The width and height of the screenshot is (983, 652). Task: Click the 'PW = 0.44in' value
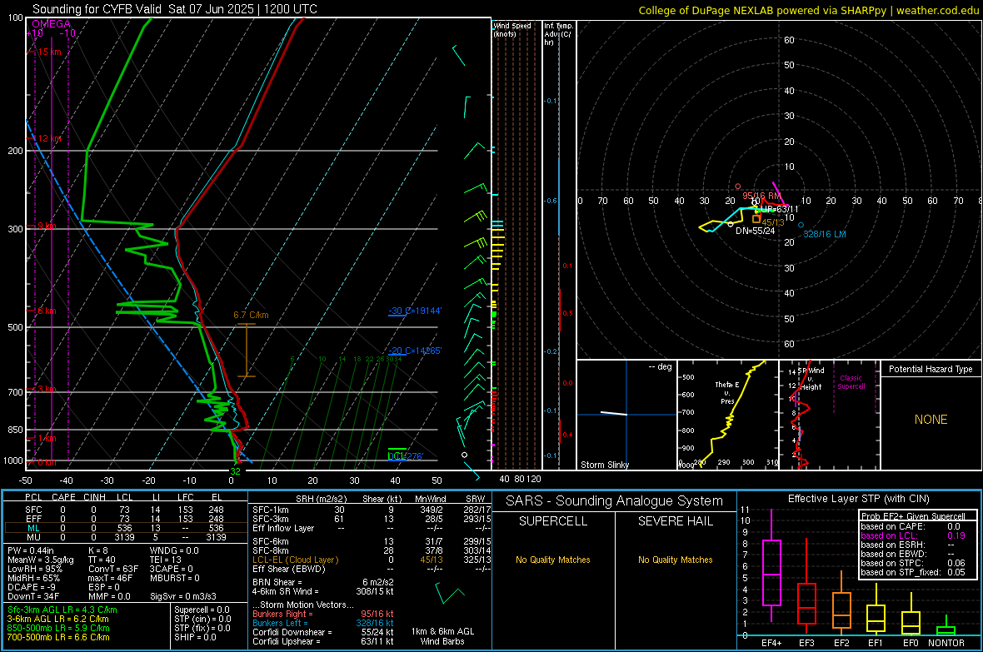point(30,550)
